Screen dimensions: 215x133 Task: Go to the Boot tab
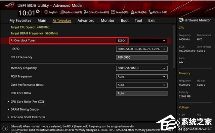point(125,20)
